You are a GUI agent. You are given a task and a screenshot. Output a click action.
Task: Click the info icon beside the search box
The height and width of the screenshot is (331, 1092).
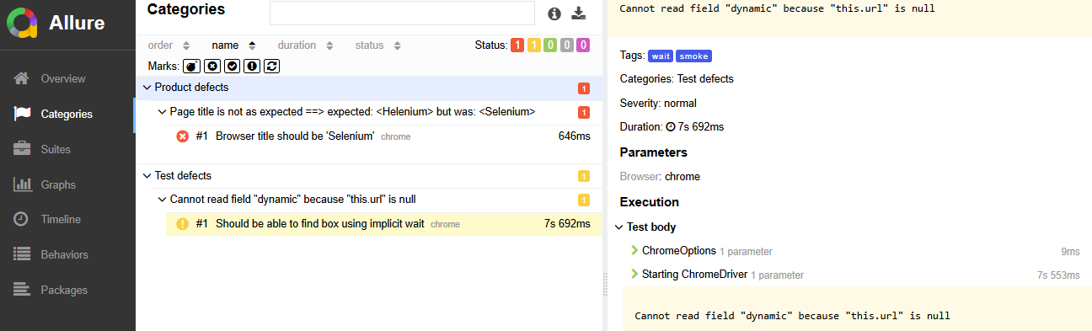(554, 13)
